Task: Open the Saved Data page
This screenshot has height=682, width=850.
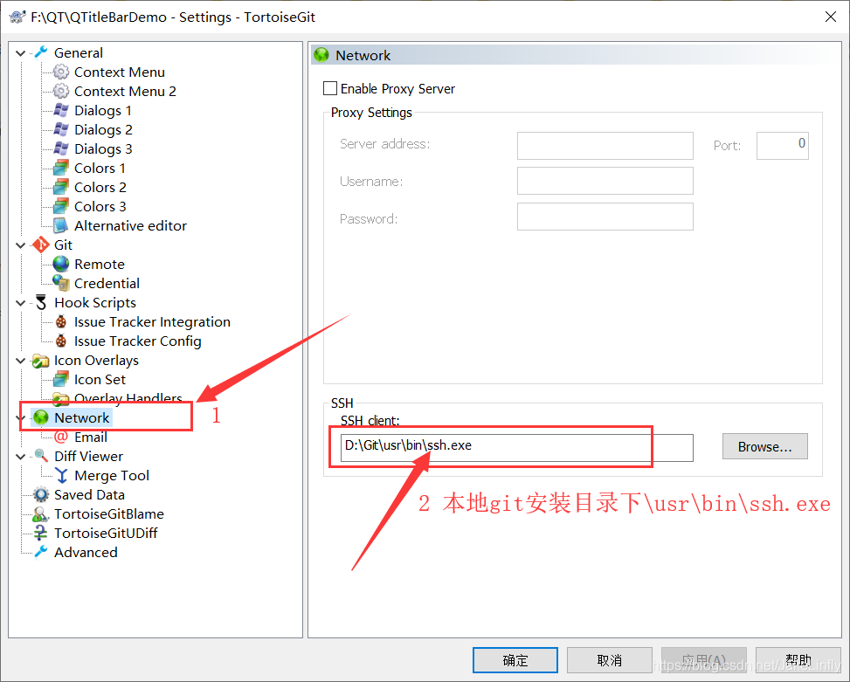Action: (89, 494)
